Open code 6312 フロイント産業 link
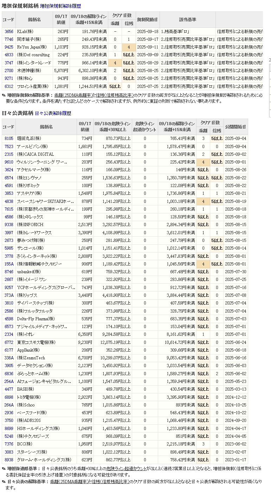Image resolution: width=271 pixels, height=494 pixels. (x=9, y=86)
